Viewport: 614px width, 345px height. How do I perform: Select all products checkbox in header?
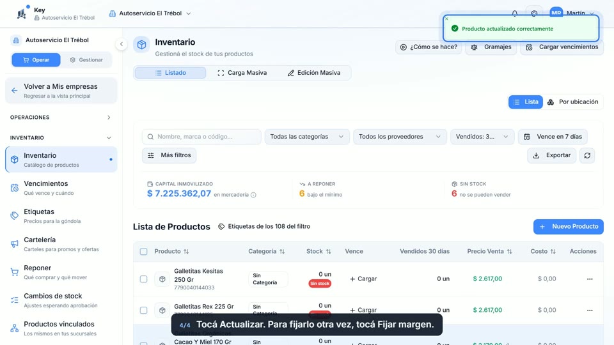pyautogui.click(x=144, y=252)
